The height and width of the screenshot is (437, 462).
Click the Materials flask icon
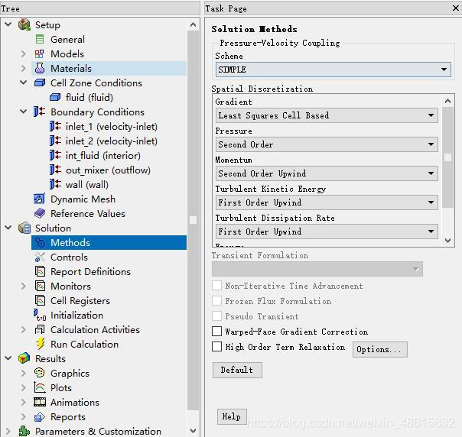pyautogui.click(x=40, y=69)
